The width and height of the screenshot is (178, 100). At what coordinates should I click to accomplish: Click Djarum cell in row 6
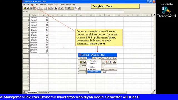tap(34, 30)
